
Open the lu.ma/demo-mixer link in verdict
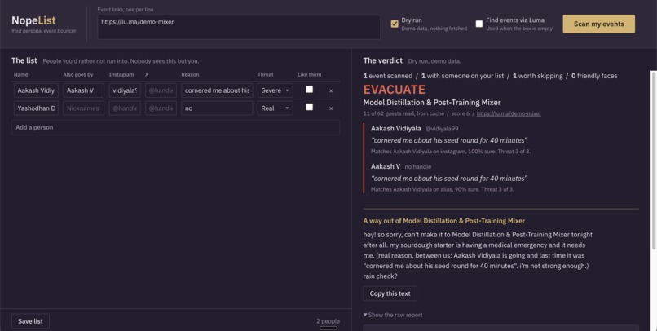[509, 113]
